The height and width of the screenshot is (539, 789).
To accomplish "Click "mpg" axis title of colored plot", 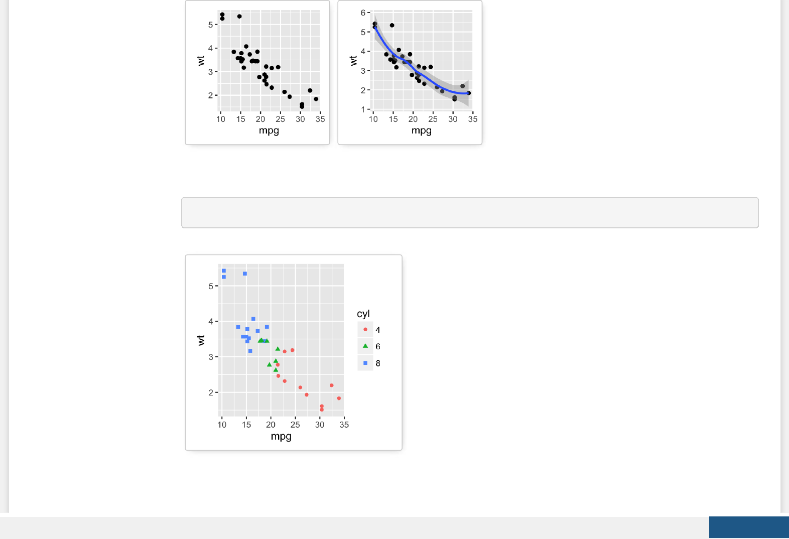I will 281,436.
